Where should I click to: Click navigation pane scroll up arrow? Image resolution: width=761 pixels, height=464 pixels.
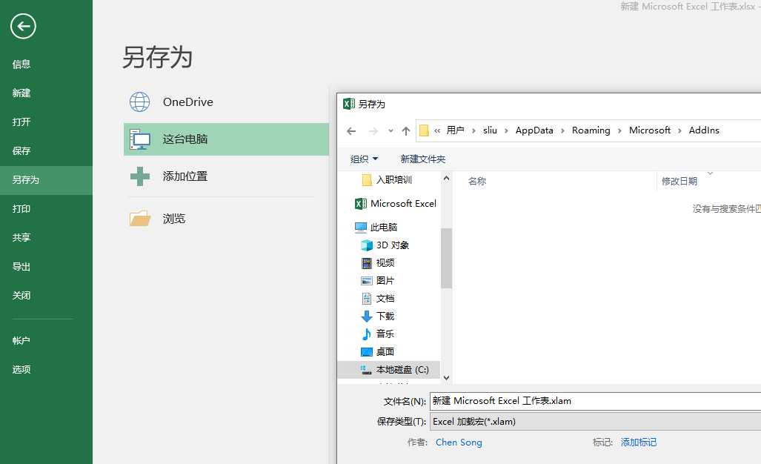447,179
